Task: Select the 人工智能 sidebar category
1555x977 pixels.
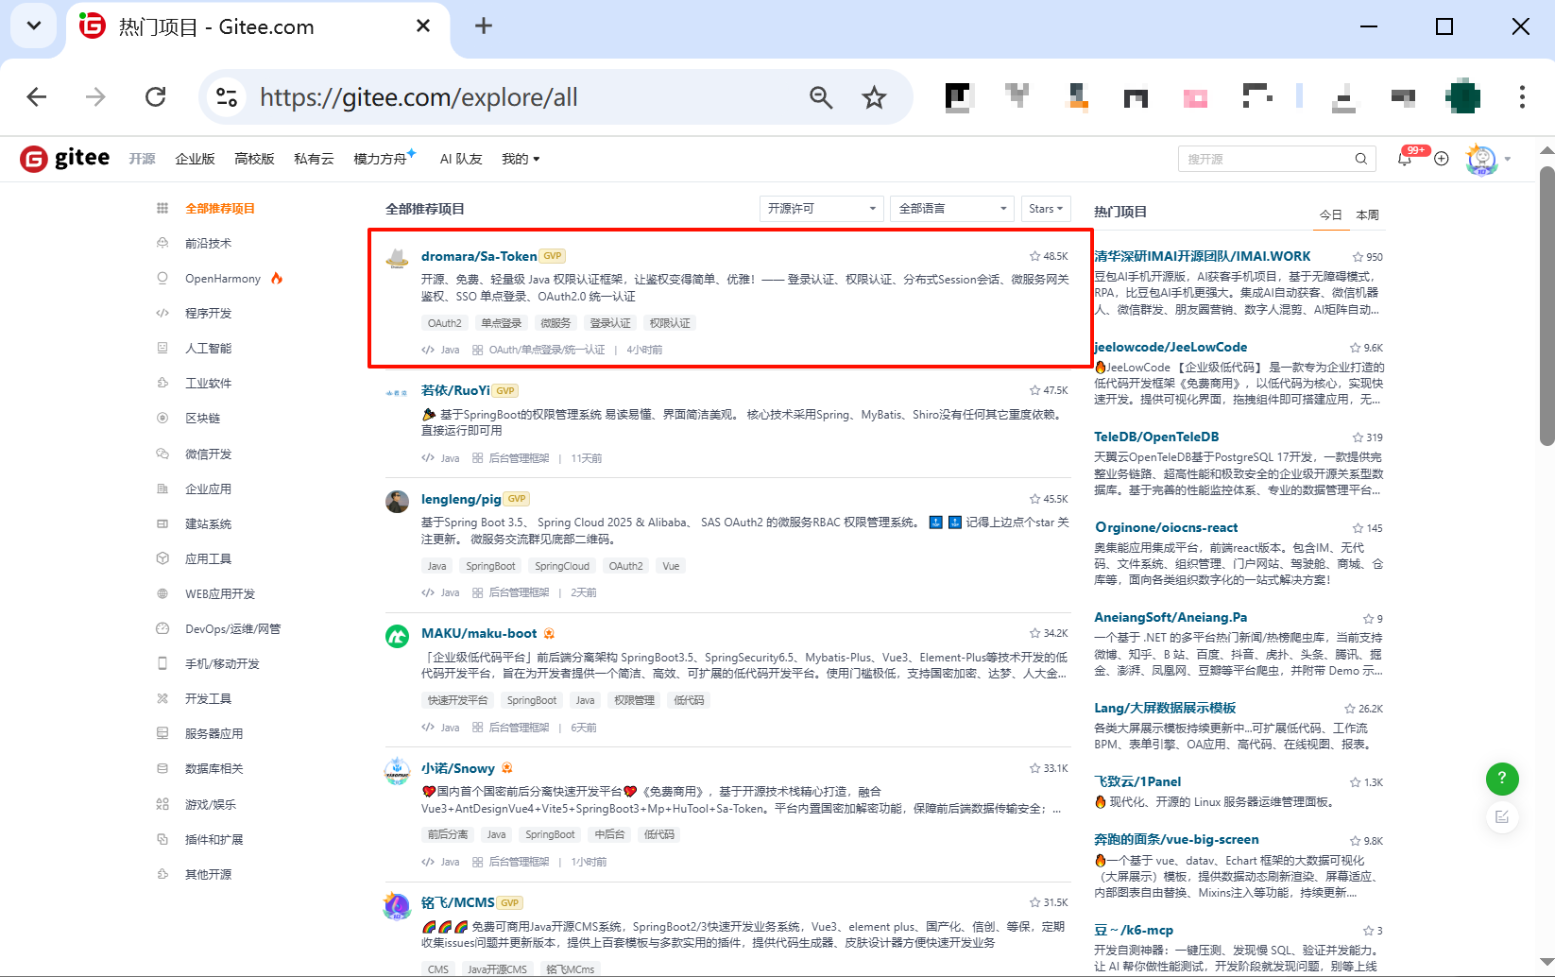Action: tap(210, 348)
